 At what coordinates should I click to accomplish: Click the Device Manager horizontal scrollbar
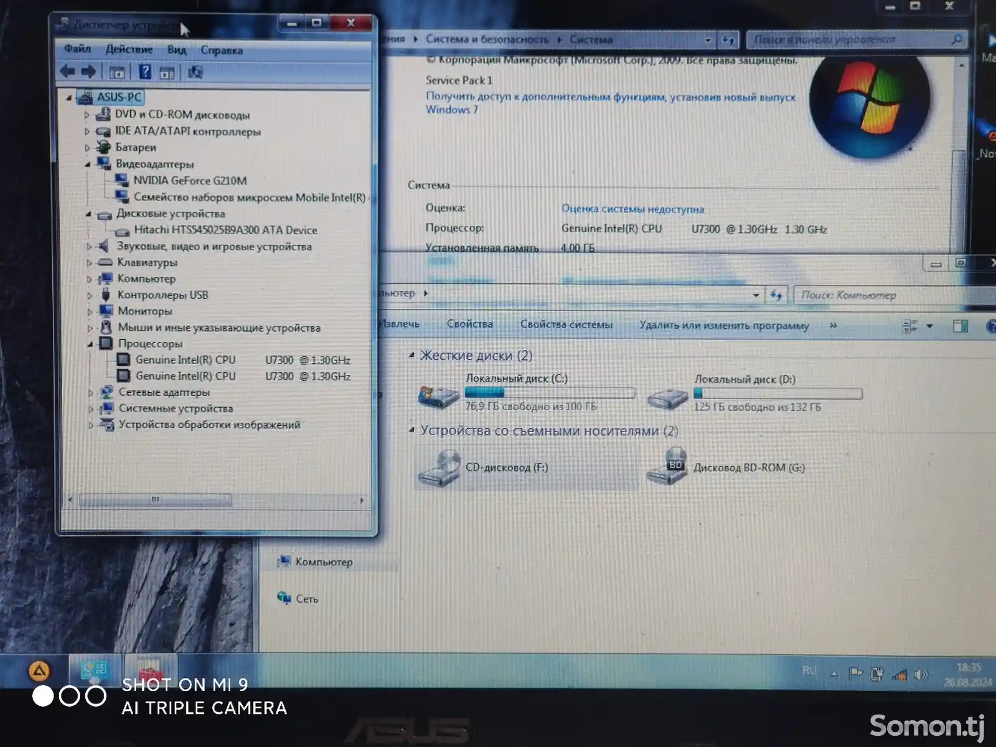point(155,500)
